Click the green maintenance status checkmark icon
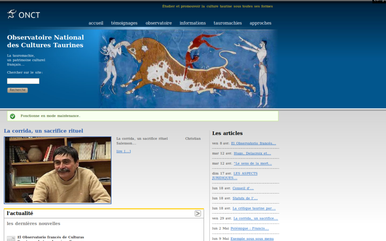 [13, 116]
